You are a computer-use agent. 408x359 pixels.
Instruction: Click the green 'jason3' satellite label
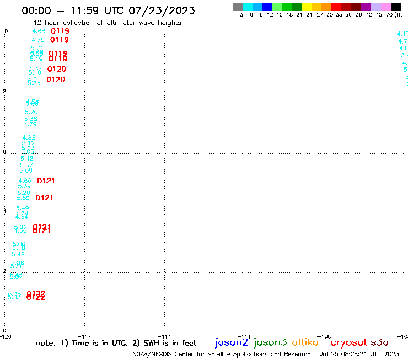tap(270, 342)
